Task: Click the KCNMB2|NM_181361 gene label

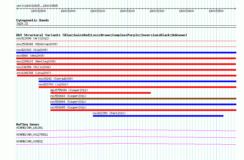Action: [30, 128]
